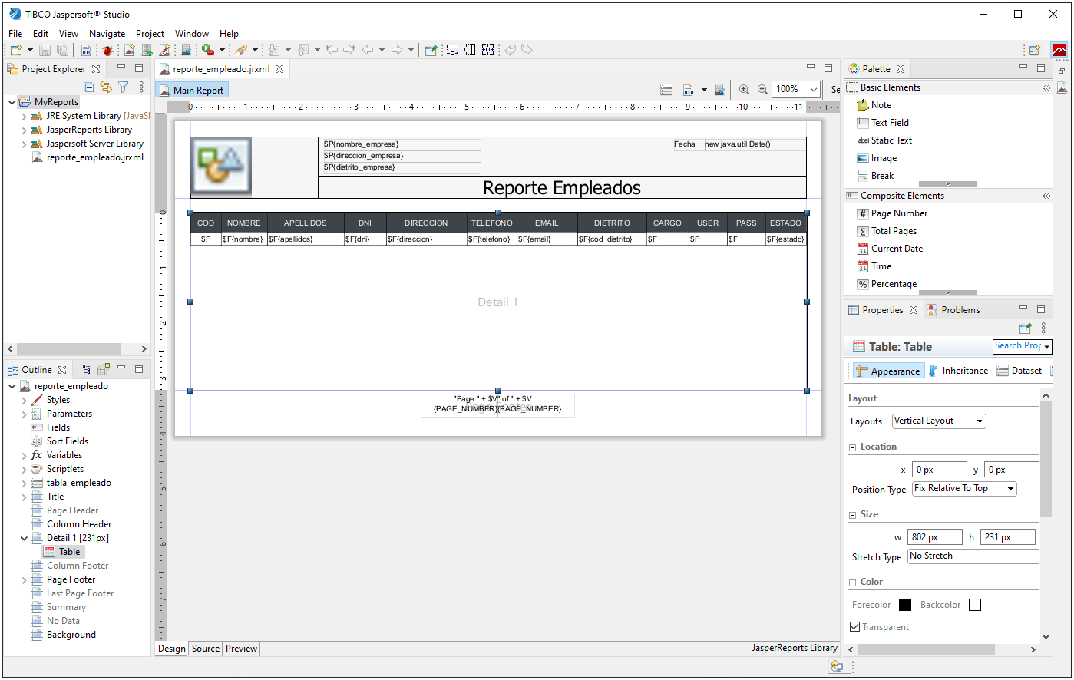1074x680 pixels.
Task: Open the Window menu
Action: (x=192, y=34)
